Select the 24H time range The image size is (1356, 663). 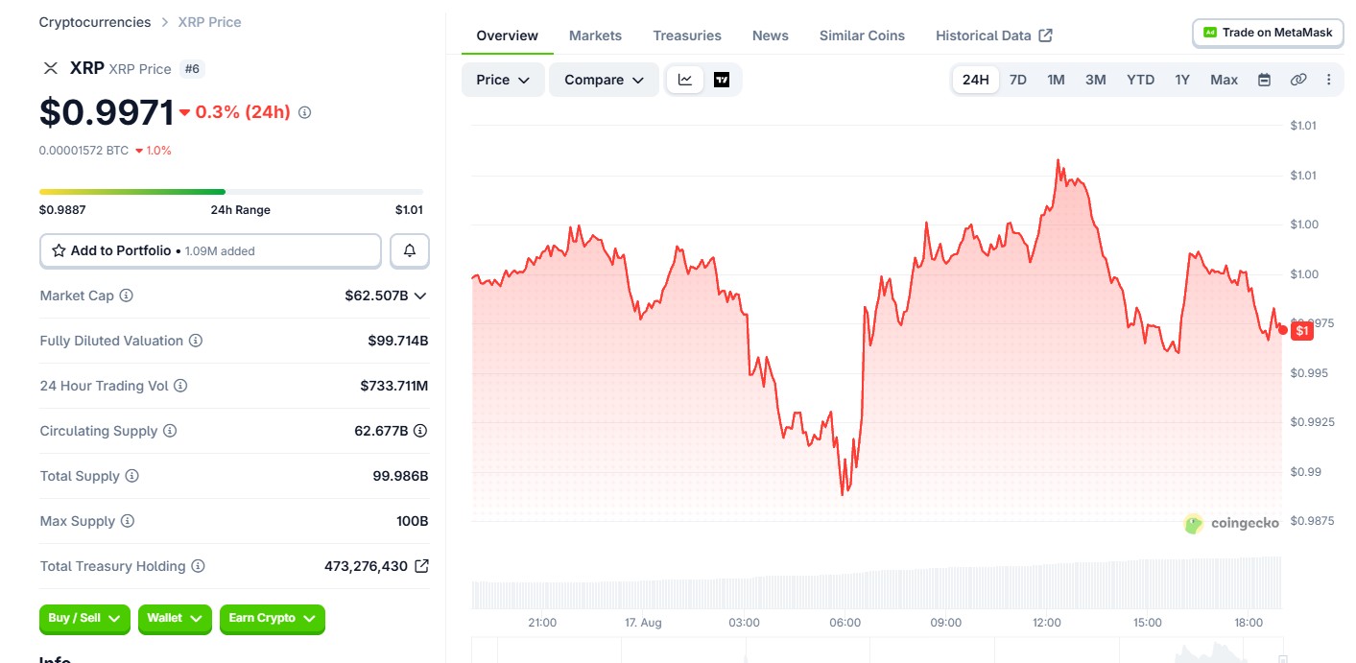click(x=975, y=80)
